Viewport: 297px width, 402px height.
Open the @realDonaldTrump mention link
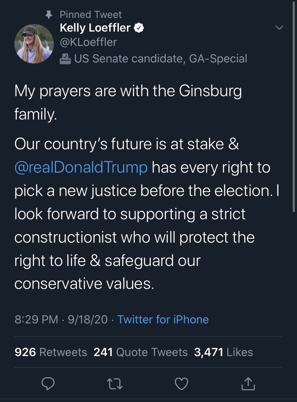(x=81, y=167)
